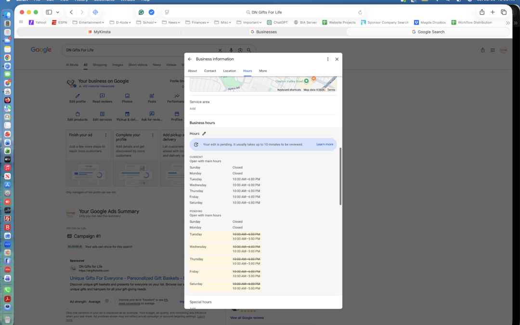Switch to the Businesses browser tab
The image size is (520, 325).
coord(264,32)
